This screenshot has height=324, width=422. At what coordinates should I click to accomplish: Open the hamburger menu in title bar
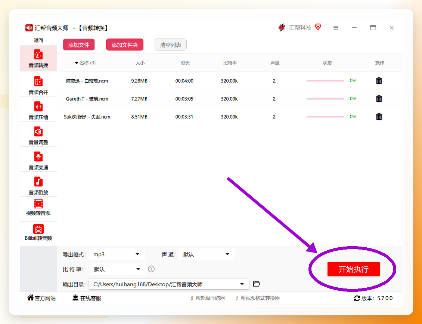[x=336, y=27]
